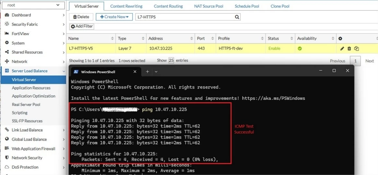378x175 pixels.
Task: Click the L7-HTTPS search input field
Action: [185, 17]
